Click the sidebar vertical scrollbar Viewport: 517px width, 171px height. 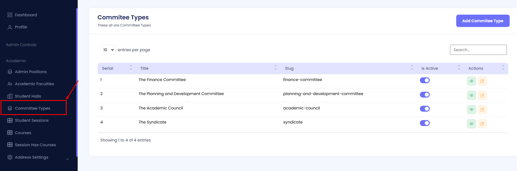click(77, 82)
